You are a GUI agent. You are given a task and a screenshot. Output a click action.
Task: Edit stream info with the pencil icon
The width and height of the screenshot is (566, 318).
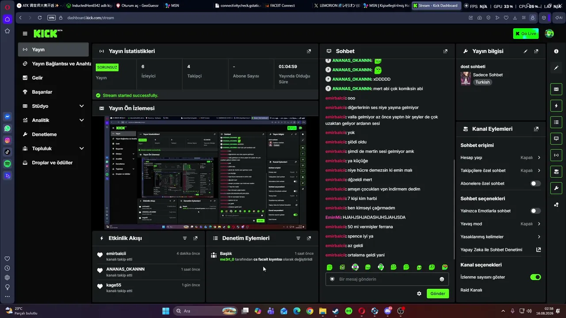[525, 51]
